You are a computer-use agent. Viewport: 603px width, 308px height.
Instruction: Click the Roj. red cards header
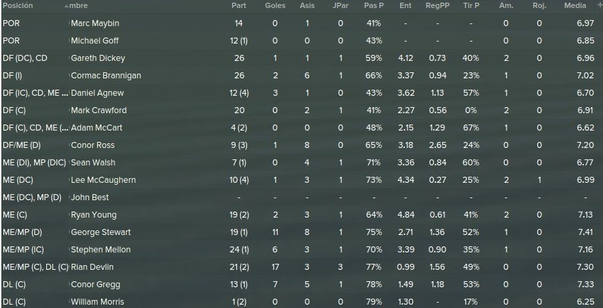(539, 6)
